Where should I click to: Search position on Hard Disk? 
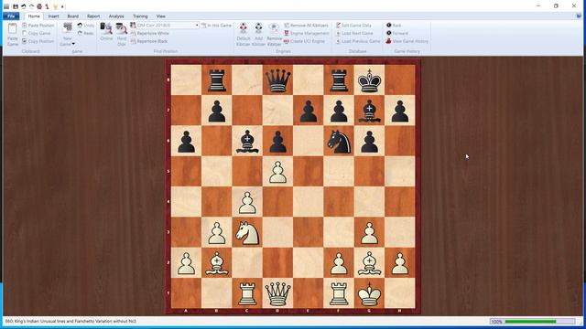(x=122, y=35)
